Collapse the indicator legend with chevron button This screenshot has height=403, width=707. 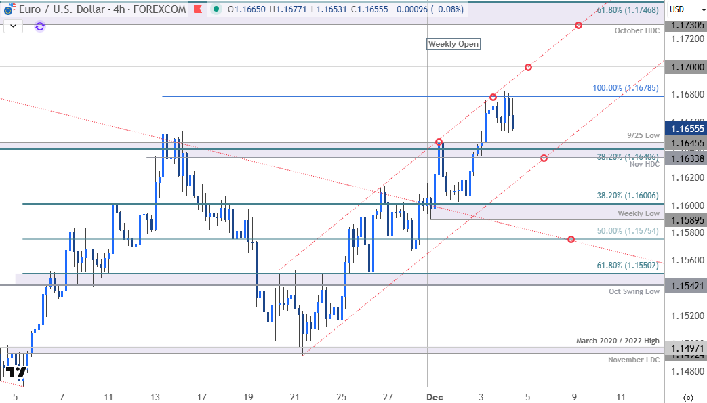[x=14, y=26]
